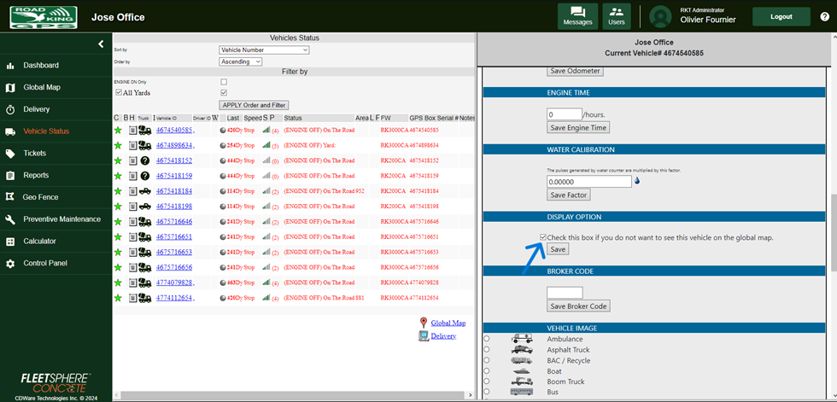Open vehicle ID 4675716646 link
The image size is (837, 402).
tap(173, 221)
